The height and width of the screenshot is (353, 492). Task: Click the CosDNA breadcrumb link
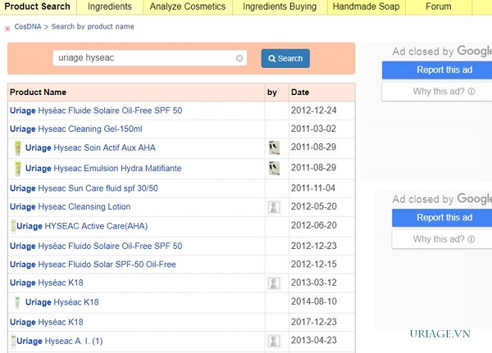click(x=29, y=27)
